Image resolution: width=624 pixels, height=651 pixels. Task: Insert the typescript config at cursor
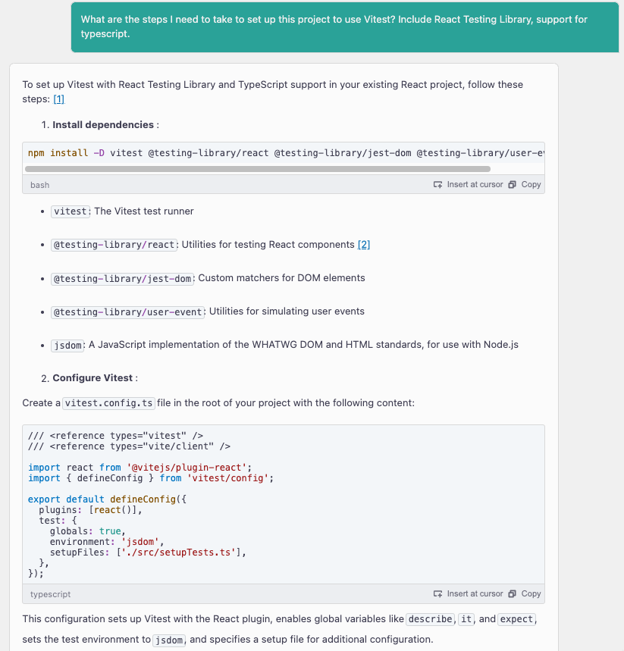tap(468, 593)
